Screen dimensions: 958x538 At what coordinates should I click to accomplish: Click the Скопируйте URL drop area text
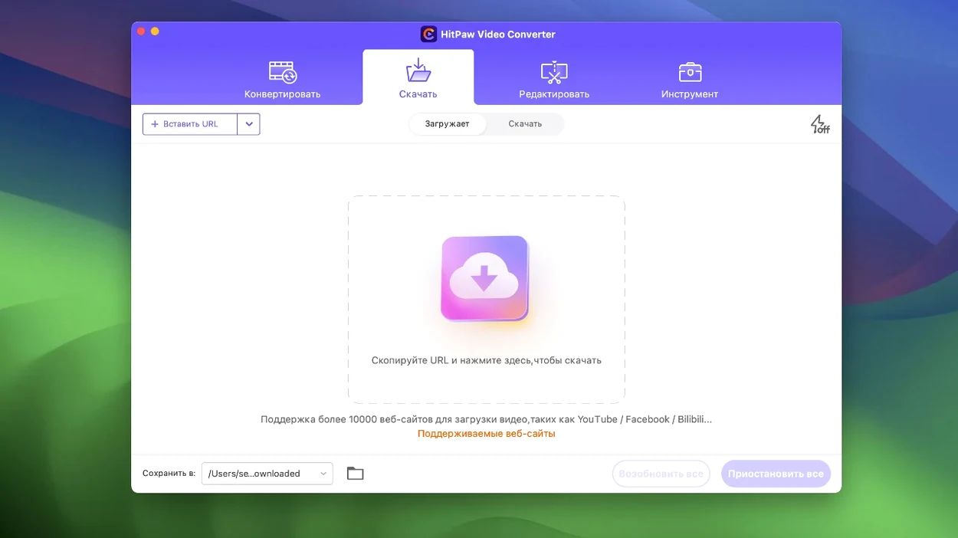(x=487, y=360)
